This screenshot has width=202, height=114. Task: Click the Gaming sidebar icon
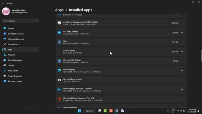(x=5, y=65)
